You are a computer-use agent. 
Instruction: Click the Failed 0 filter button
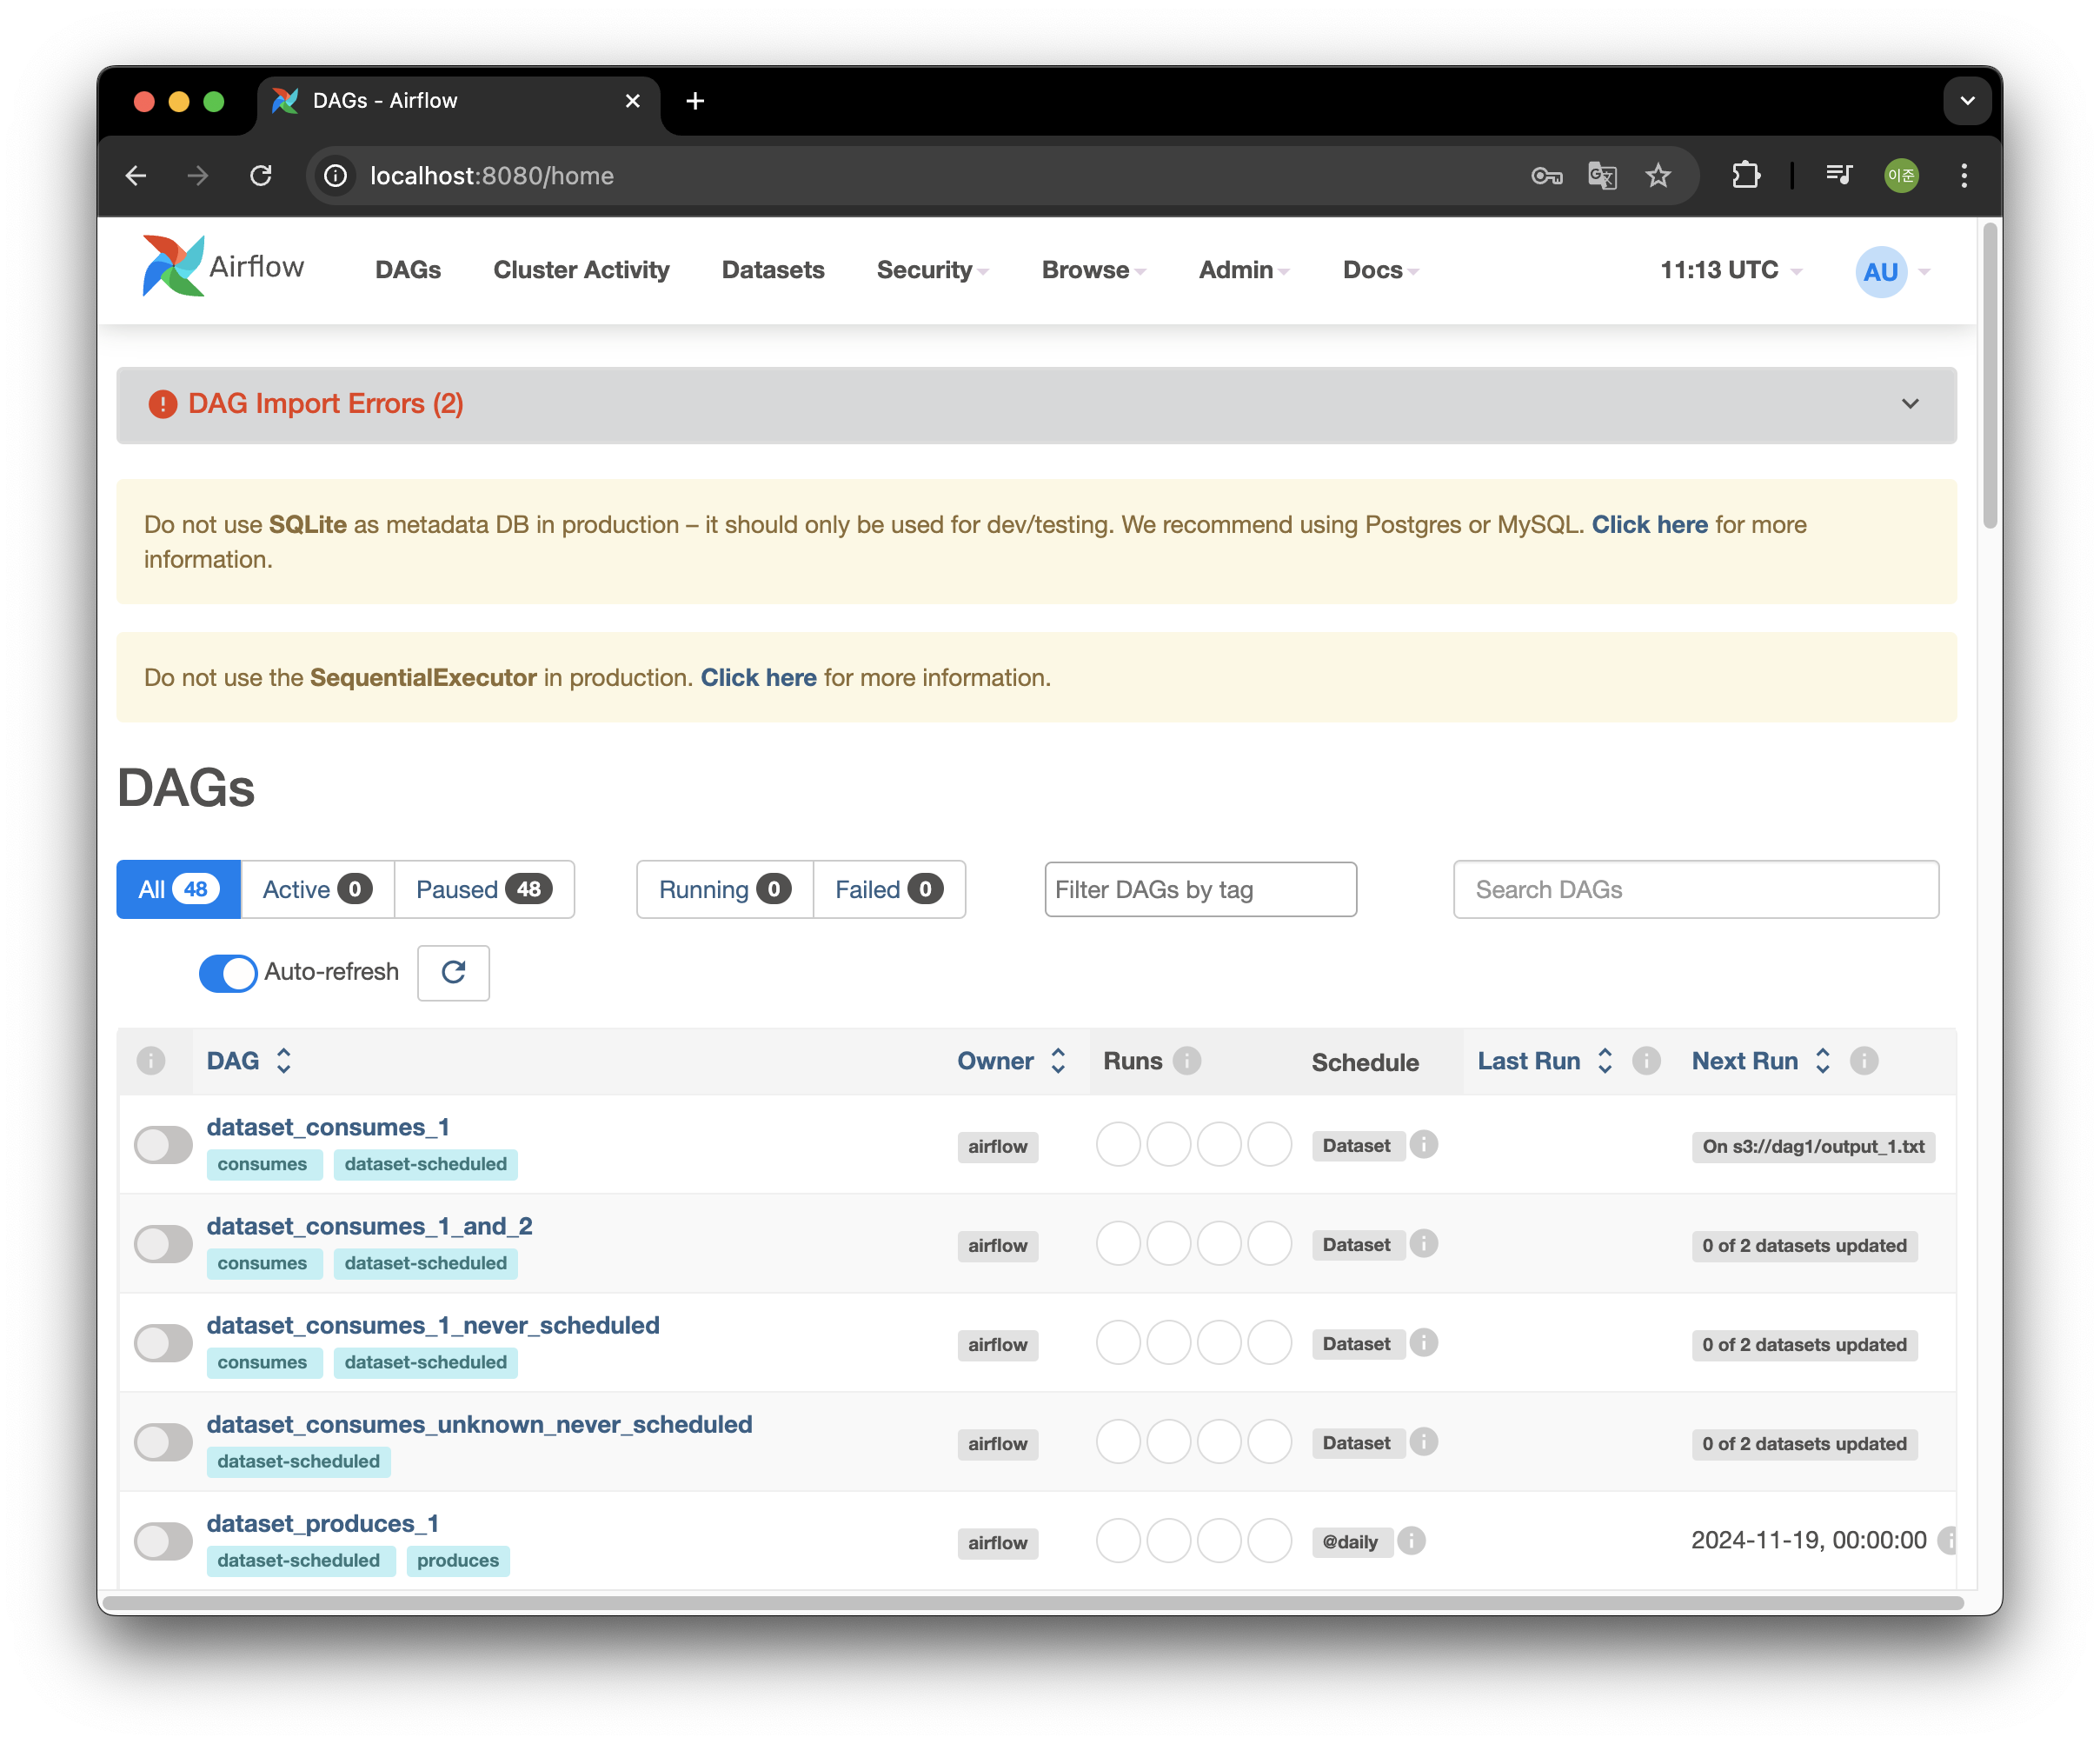888,889
